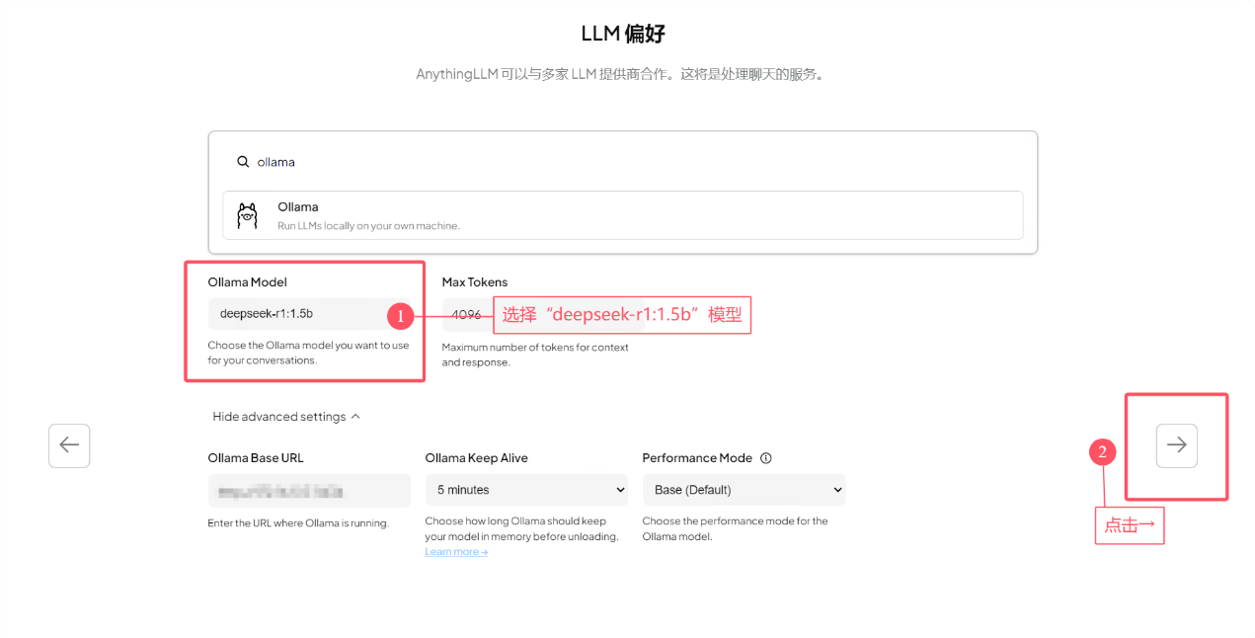1255x638 pixels.
Task: Click 'Maximum number of tokens' description
Action: tap(535, 355)
